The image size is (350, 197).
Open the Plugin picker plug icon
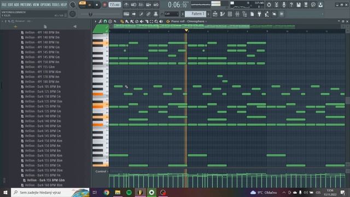(259, 14)
